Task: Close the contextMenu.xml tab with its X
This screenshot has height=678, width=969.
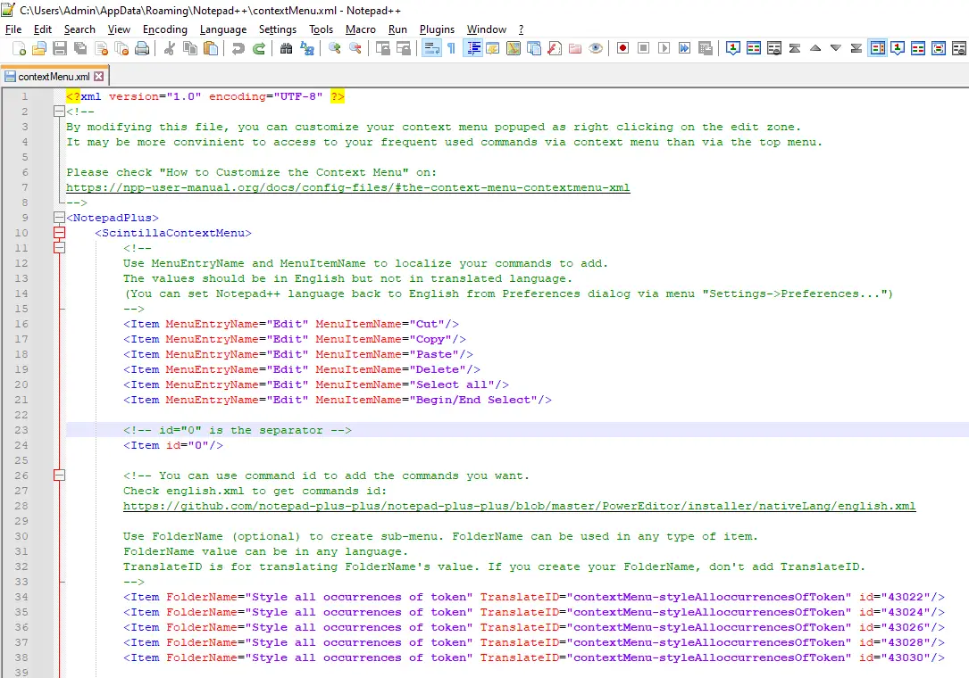Action: [99, 77]
